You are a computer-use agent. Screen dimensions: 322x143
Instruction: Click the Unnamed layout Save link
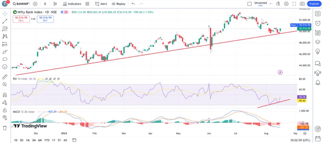point(261,5)
